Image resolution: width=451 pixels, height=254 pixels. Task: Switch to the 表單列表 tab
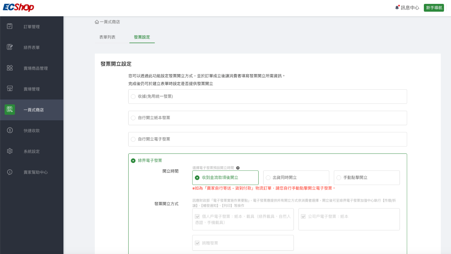[107, 37]
